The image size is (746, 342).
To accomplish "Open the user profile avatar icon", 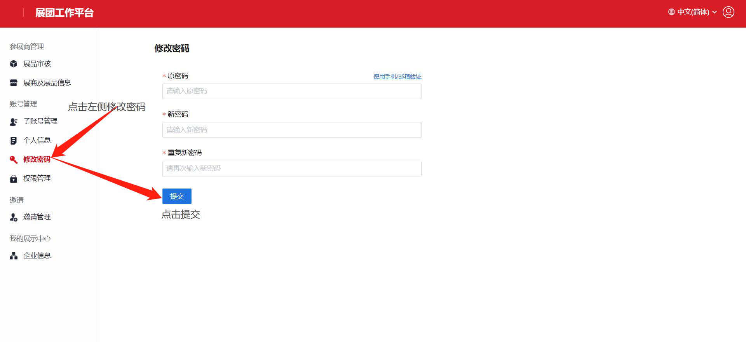I will click(x=728, y=12).
